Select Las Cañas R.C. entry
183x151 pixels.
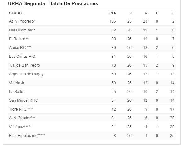tap(23, 57)
